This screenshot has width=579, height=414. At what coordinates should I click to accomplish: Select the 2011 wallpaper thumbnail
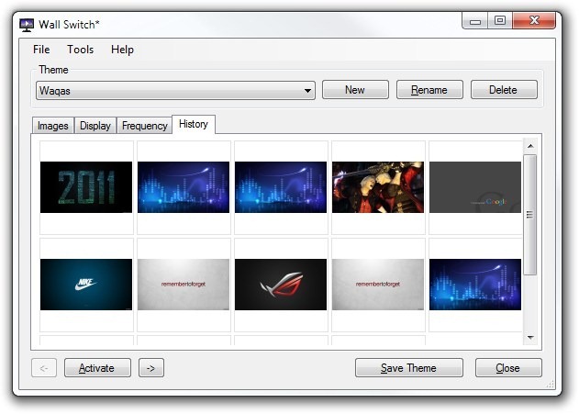point(86,187)
